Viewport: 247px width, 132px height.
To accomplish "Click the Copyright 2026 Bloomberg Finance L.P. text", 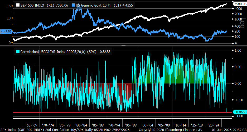I will pos(170,130).
